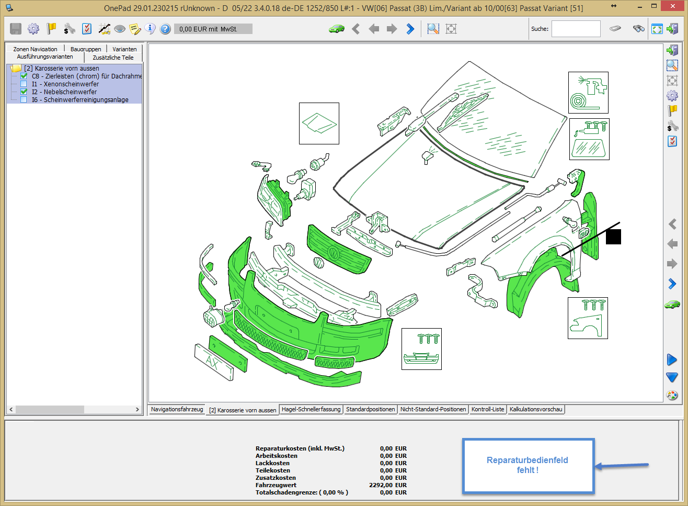
Task: Open the yellow notes pencil icon
Action: tap(135, 29)
